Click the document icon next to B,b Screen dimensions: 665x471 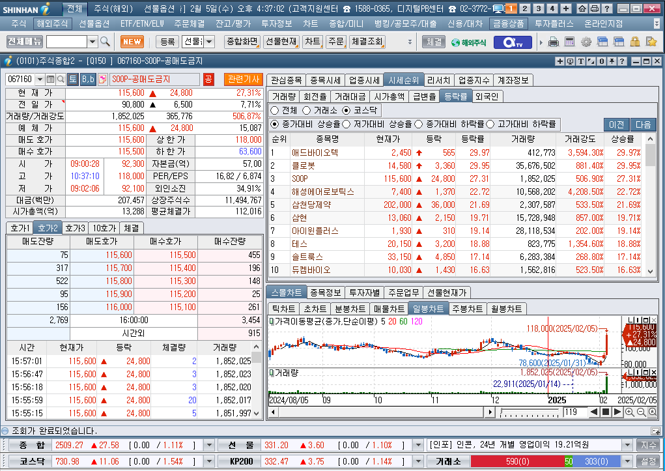click(x=102, y=79)
